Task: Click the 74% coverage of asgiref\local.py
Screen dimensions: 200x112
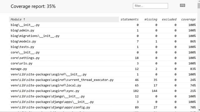Action: point(193,85)
